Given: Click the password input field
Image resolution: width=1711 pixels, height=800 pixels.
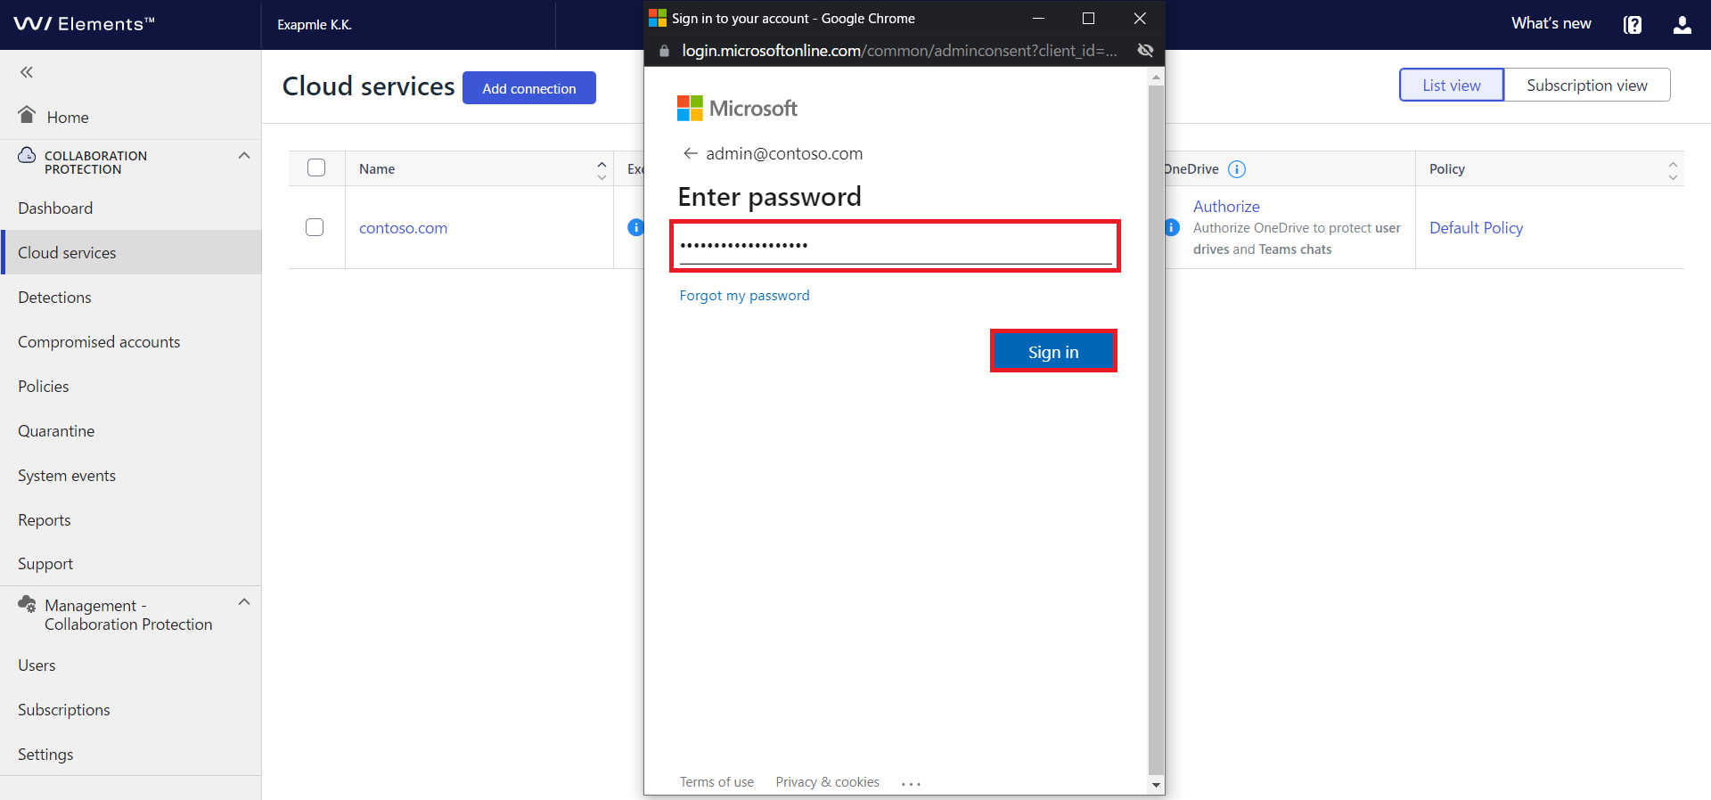Looking at the screenshot, I should tap(895, 246).
